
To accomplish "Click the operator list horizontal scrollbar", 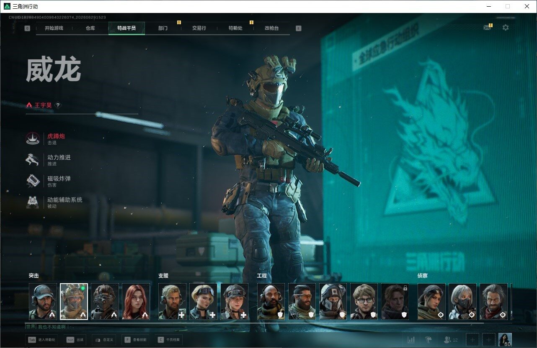I will [x=268, y=323].
